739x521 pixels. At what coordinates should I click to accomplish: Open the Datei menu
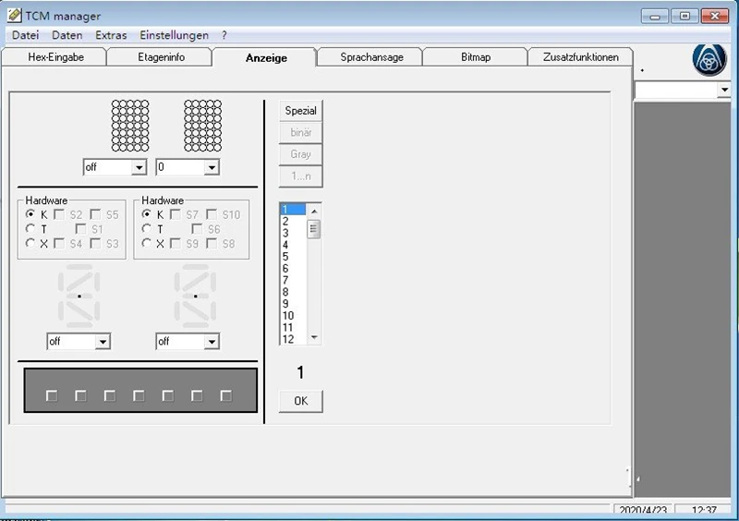tap(26, 35)
